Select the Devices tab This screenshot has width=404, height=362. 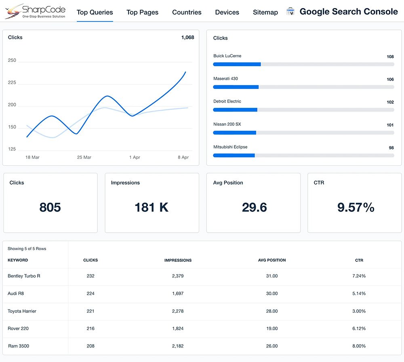[x=227, y=12]
